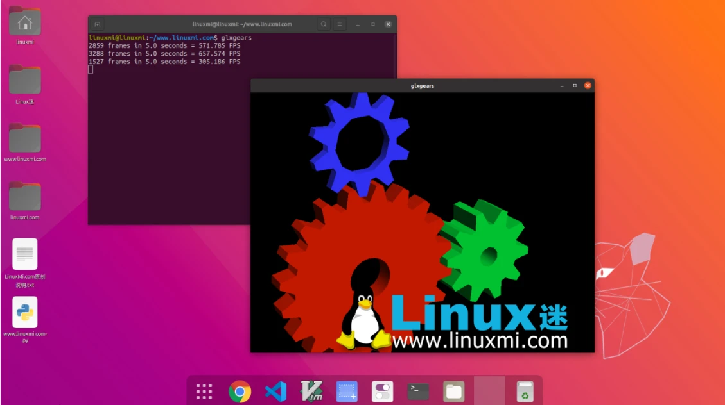725x405 pixels.
Task: Close the terminal window
Action: point(388,24)
